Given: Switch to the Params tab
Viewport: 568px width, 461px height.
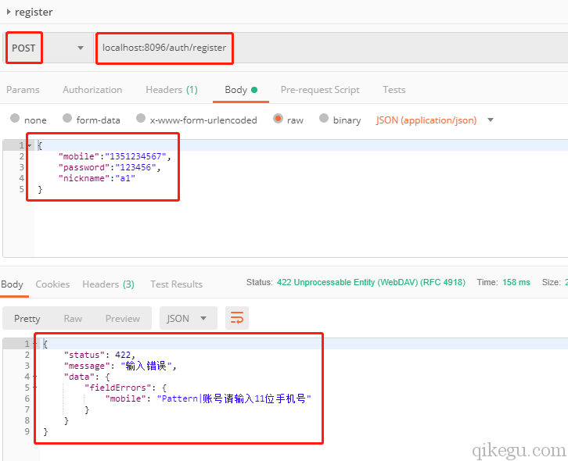Looking at the screenshot, I should pyautogui.click(x=23, y=90).
